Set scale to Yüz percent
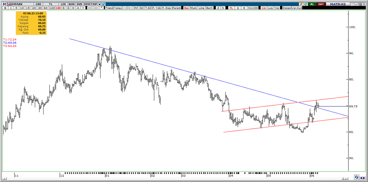Screen dimensions: 368x182 pyautogui.click(x=277, y=8)
